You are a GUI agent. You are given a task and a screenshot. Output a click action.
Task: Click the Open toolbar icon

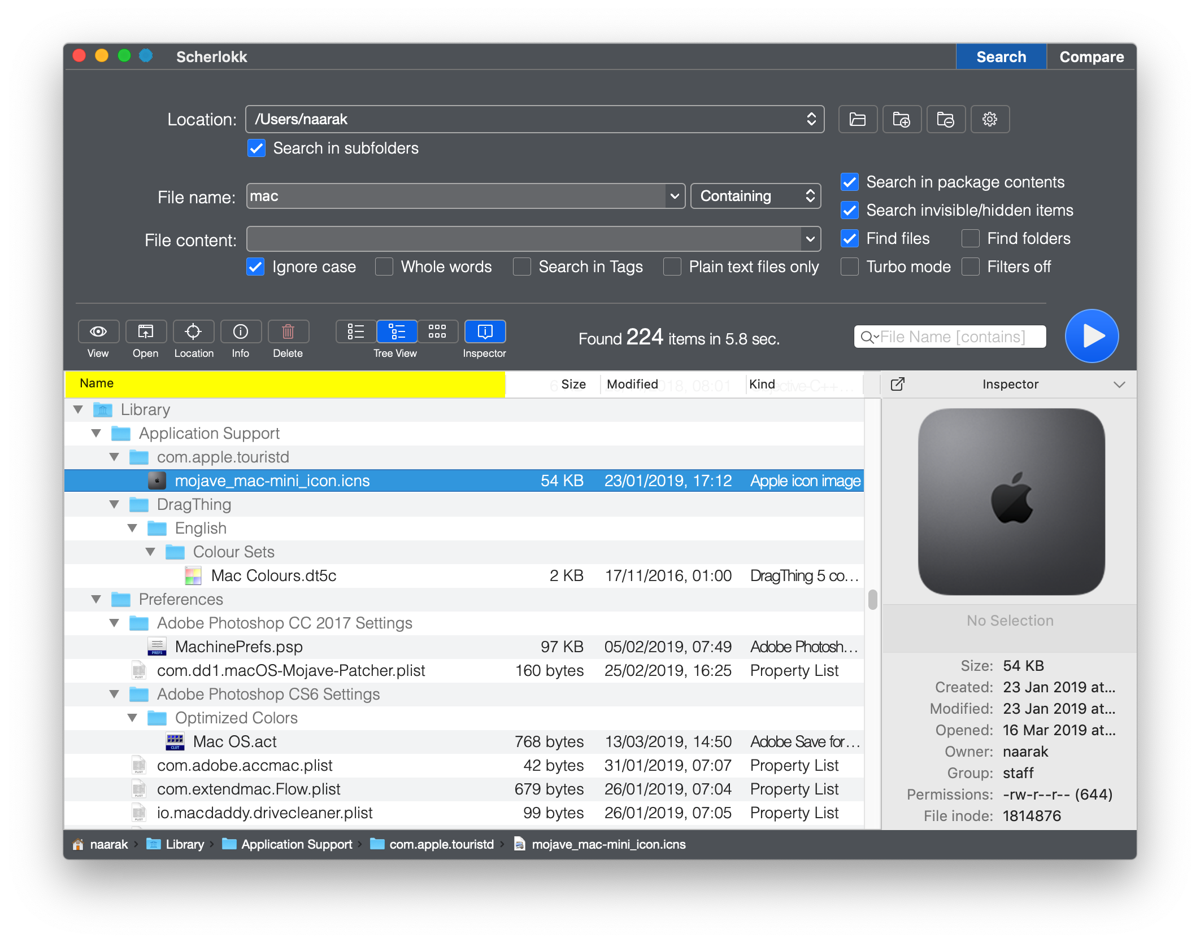146,331
